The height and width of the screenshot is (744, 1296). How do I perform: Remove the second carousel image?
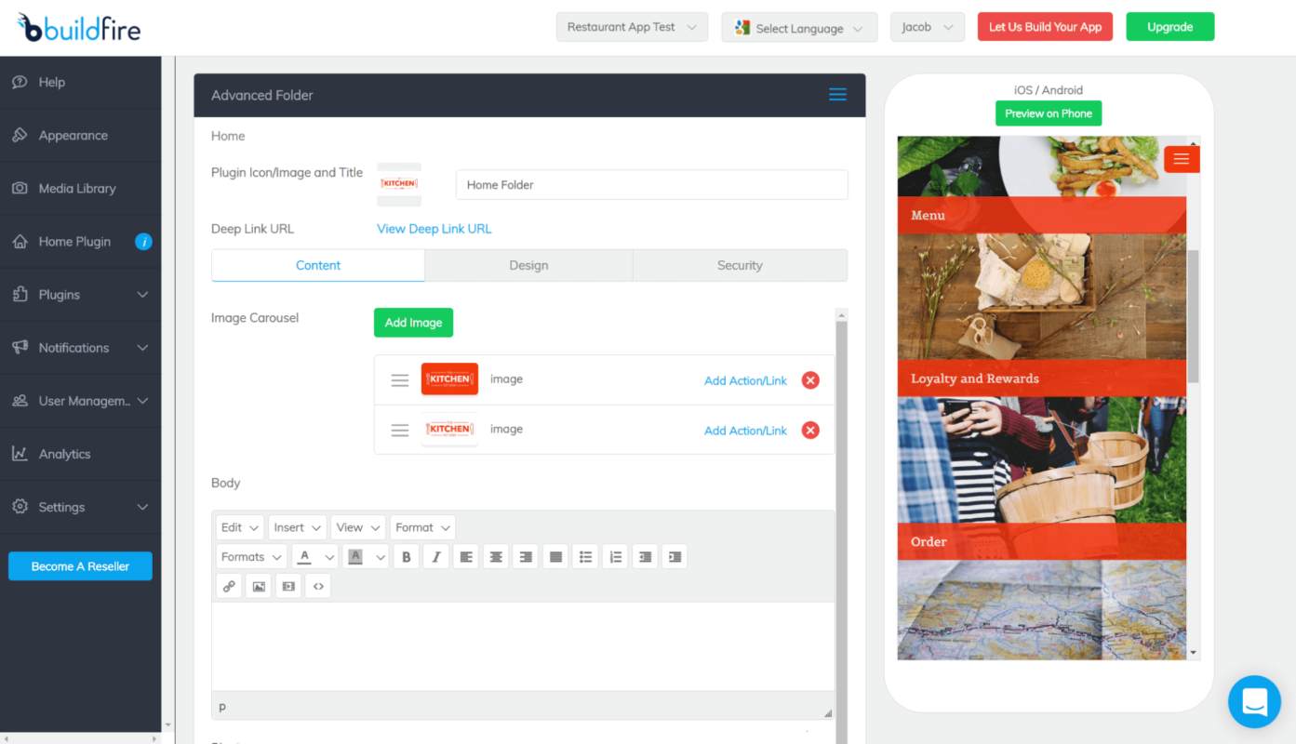(810, 431)
